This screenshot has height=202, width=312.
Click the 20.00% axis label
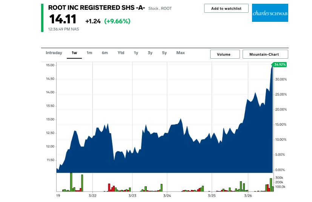281,109
